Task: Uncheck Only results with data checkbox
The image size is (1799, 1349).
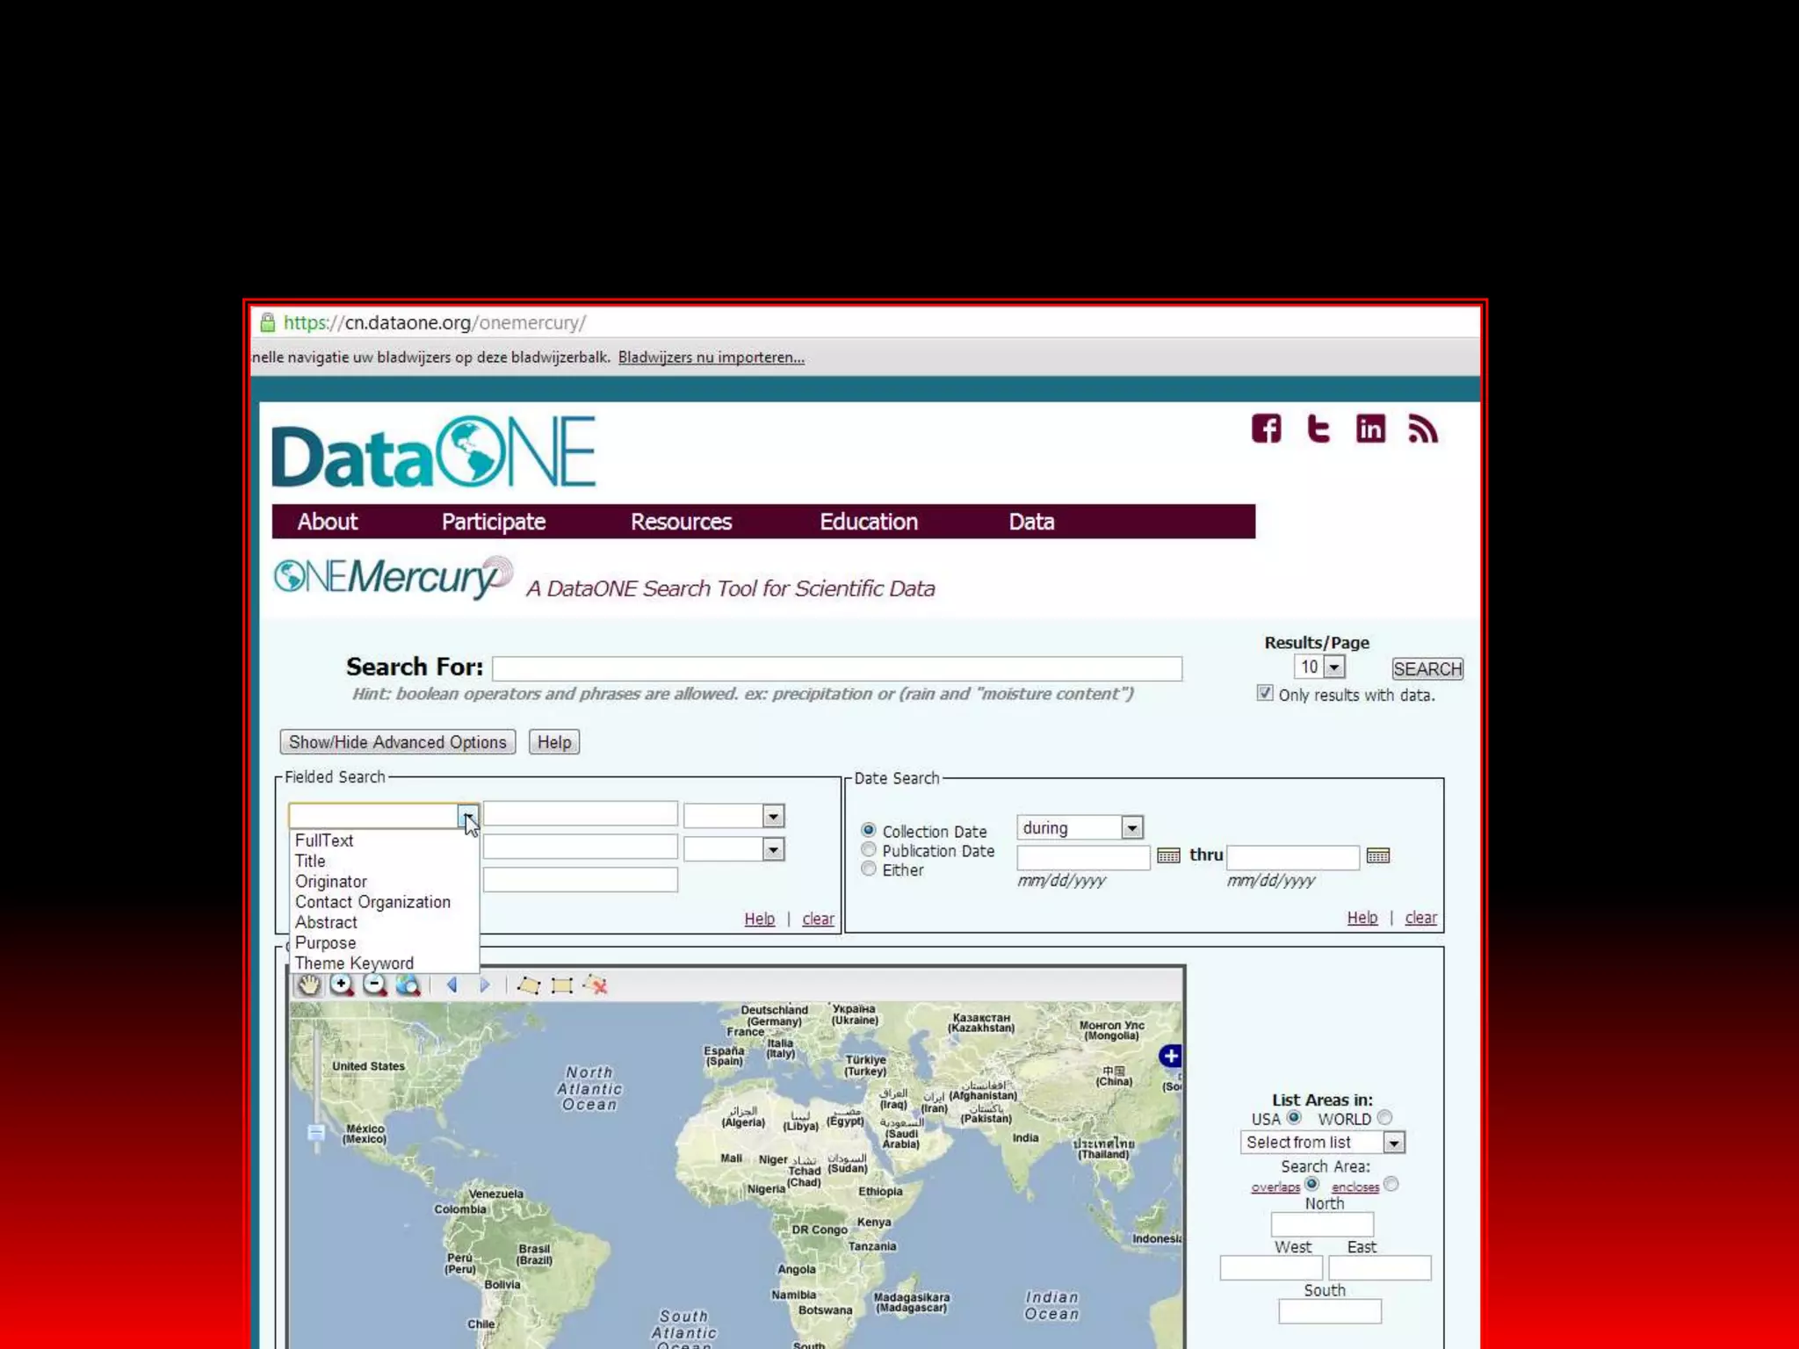Action: click(1265, 693)
